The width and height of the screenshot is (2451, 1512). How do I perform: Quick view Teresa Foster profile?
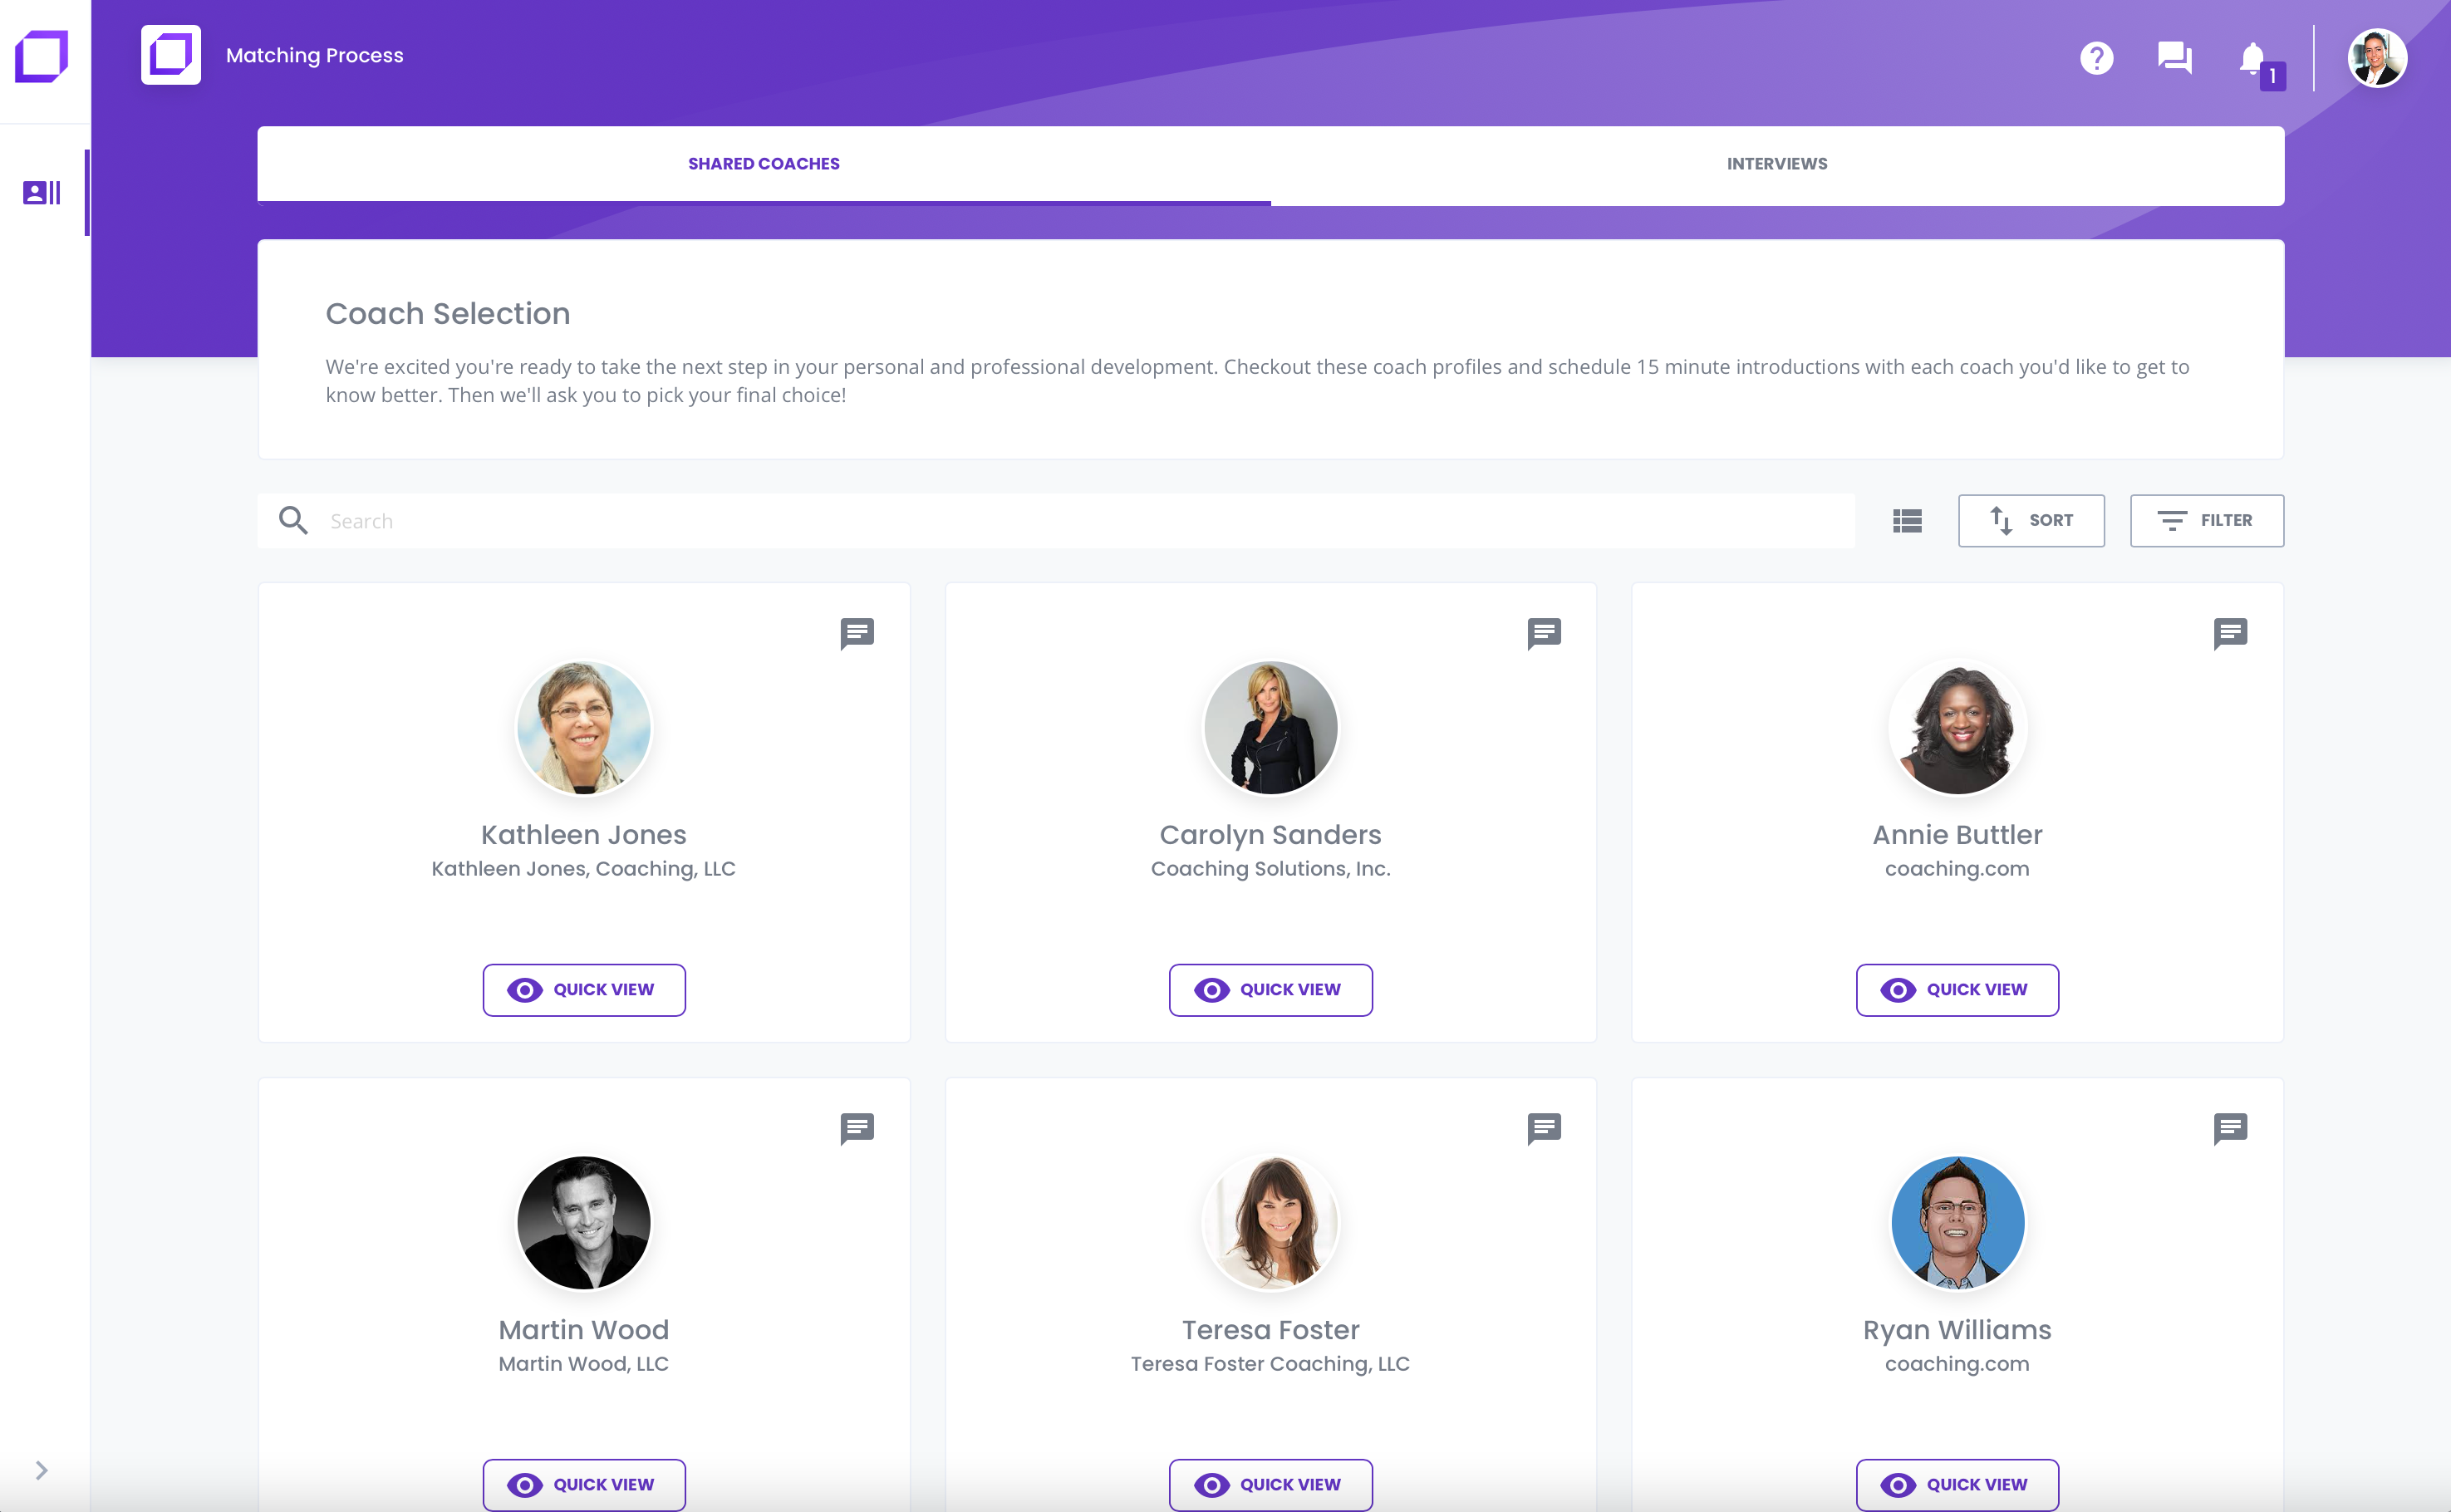click(1270, 1484)
